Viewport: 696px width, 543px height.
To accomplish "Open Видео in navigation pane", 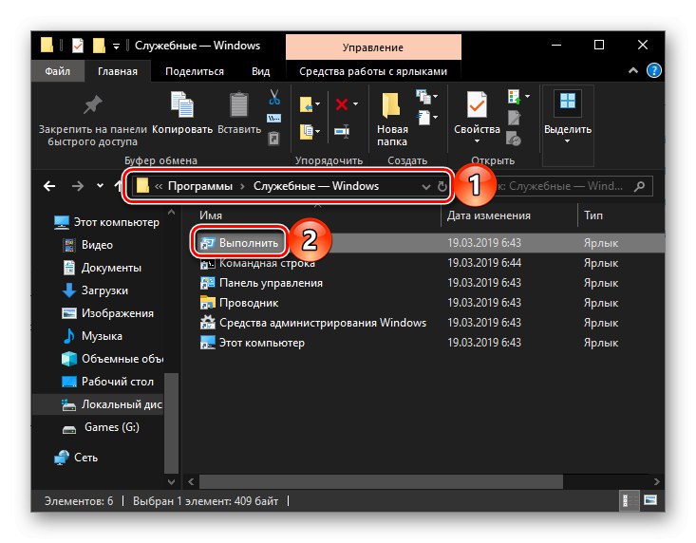I will coord(87,245).
